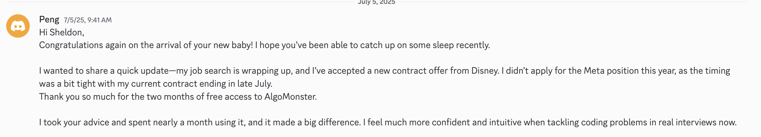The image size is (761, 137).
Task: Click the July 5, 2025 date divider
Action: coord(377,2)
